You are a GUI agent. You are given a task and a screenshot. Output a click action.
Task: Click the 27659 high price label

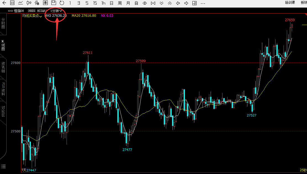(290, 20)
